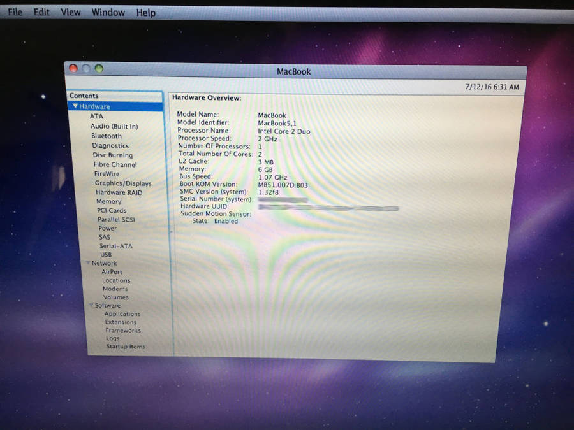Show Applications under Software
Viewport: 574px width, 430px height.
122,314
